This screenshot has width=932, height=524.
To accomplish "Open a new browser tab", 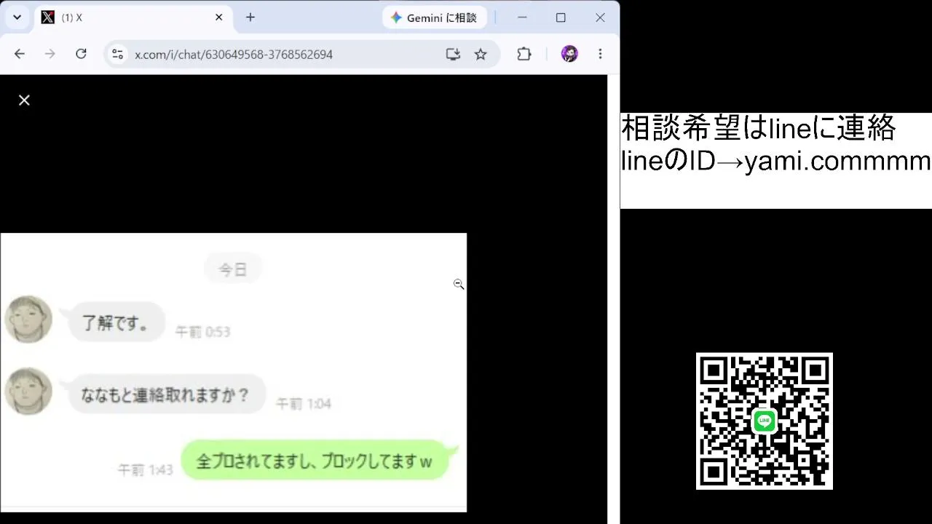I will (x=250, y=17).
